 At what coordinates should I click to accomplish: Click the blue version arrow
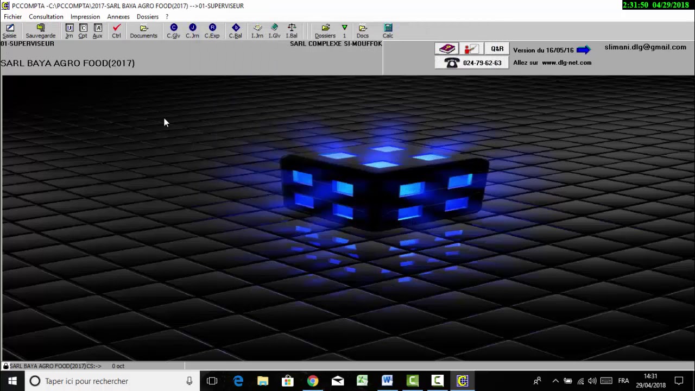pyautogui.click(x=584, y=50)
